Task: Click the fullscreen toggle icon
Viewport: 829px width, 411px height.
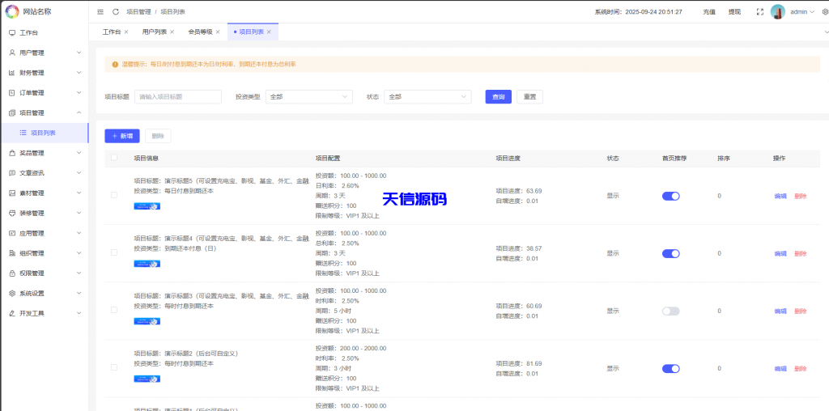Action: pyautogui.click(x=759, y=12)
